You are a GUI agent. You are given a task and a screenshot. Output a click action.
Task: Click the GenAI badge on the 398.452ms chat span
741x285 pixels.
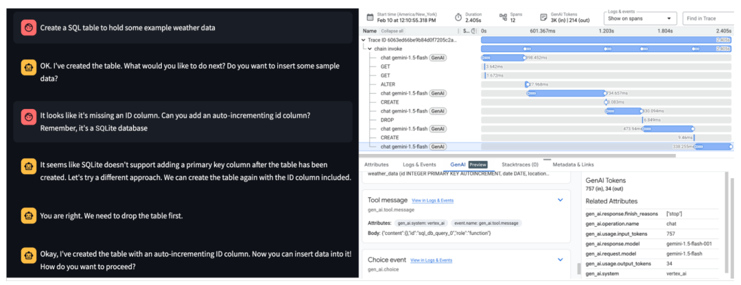tap(438, 58)
